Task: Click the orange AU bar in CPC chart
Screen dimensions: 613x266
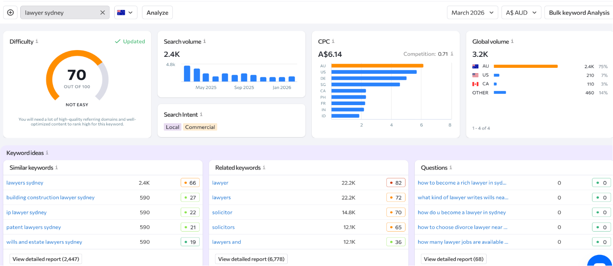Action: (x=377, y=66)
